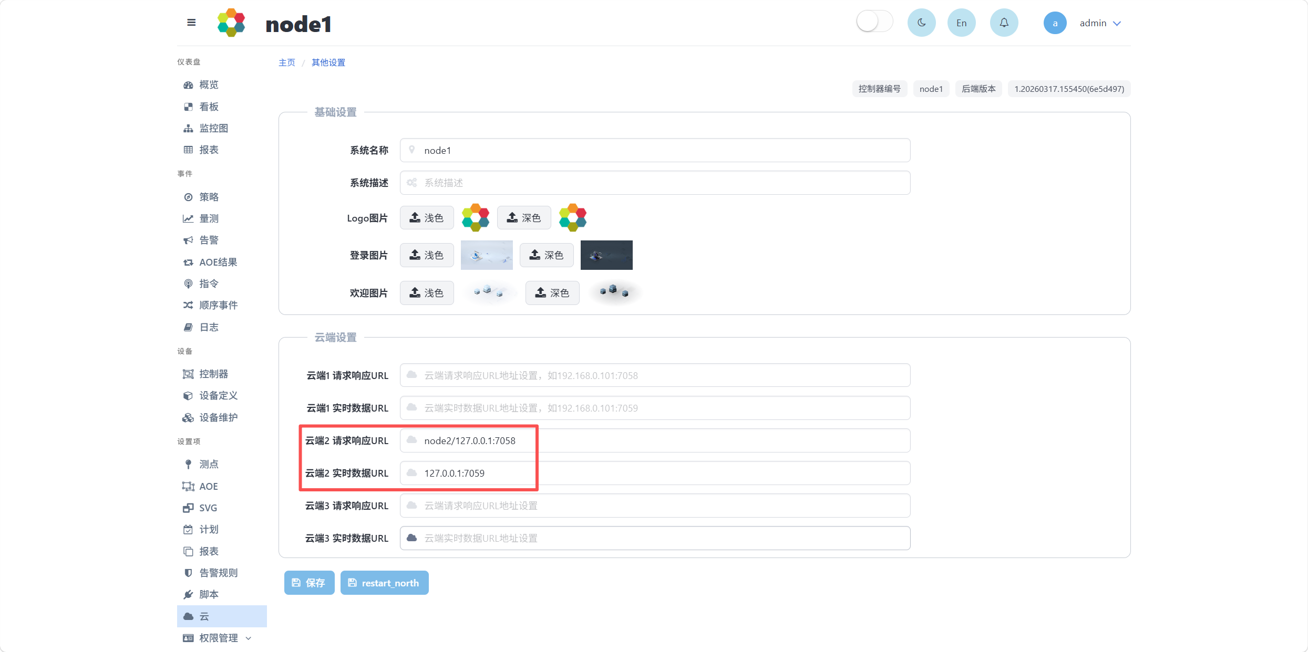The height and width of the screenshot is (652, 1308).
Task: Click the restart_north button
Action: (384, 583)
